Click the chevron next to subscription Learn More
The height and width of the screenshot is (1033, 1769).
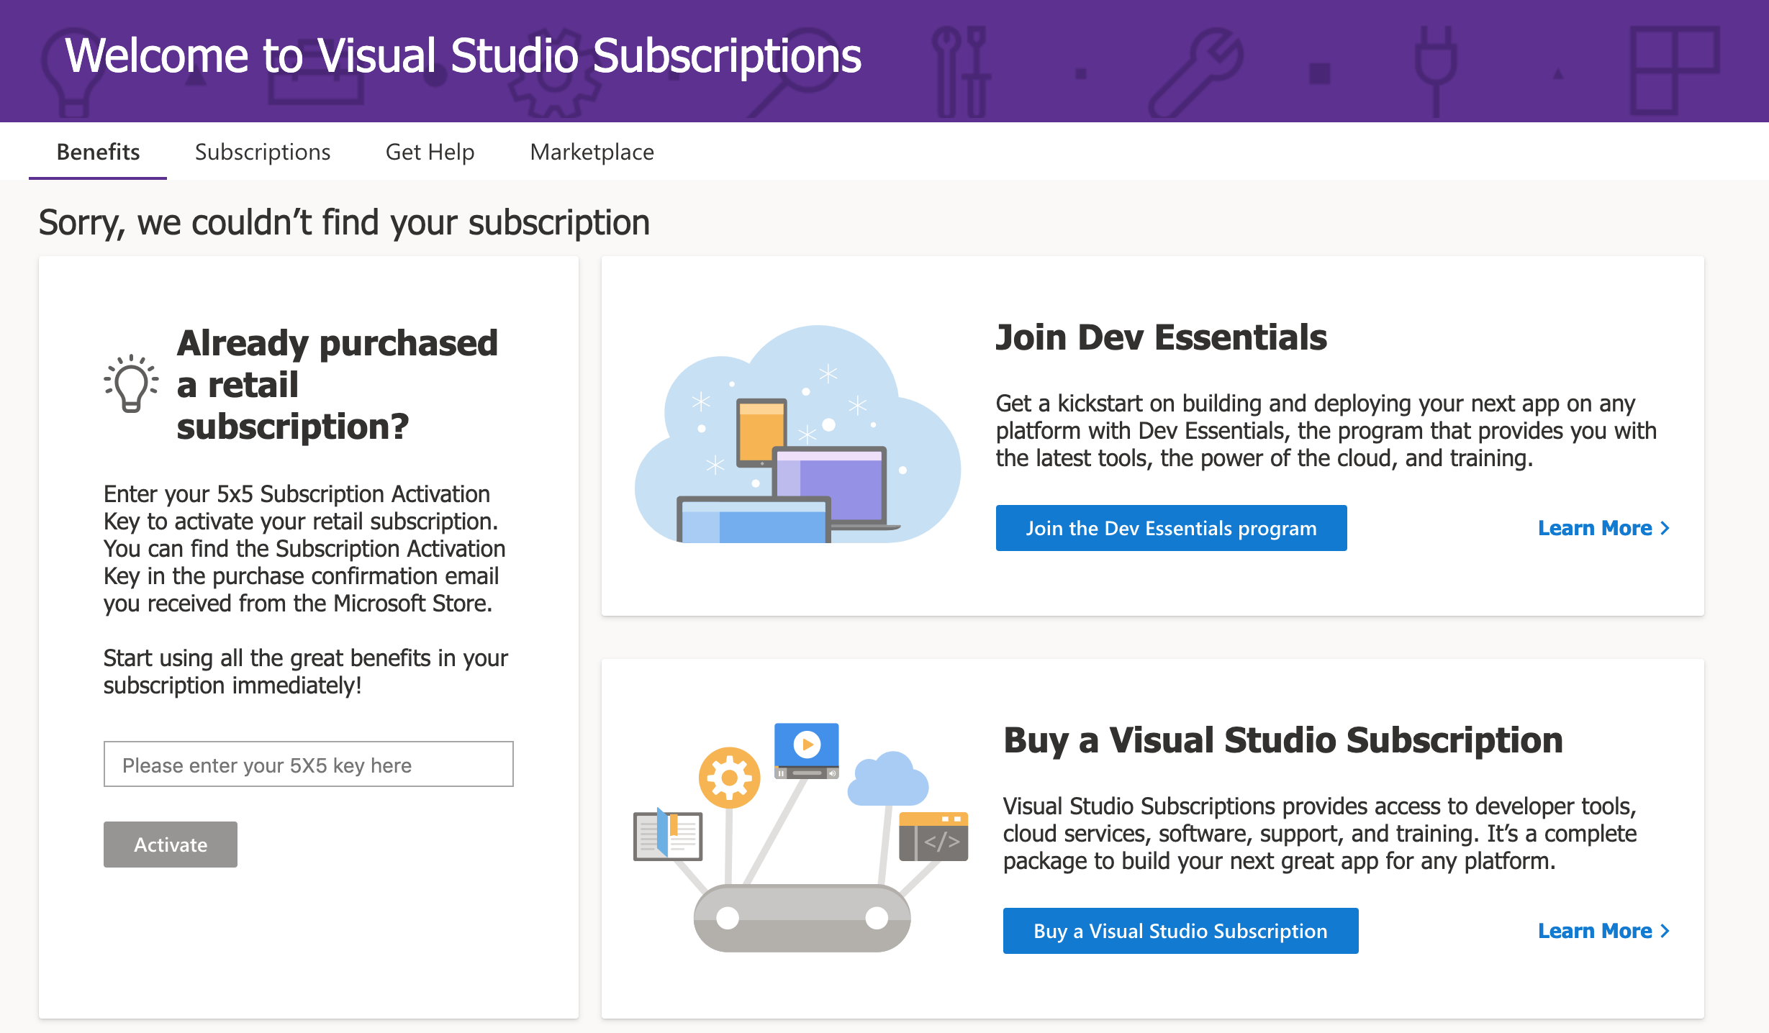click(x=1665, y=931)
